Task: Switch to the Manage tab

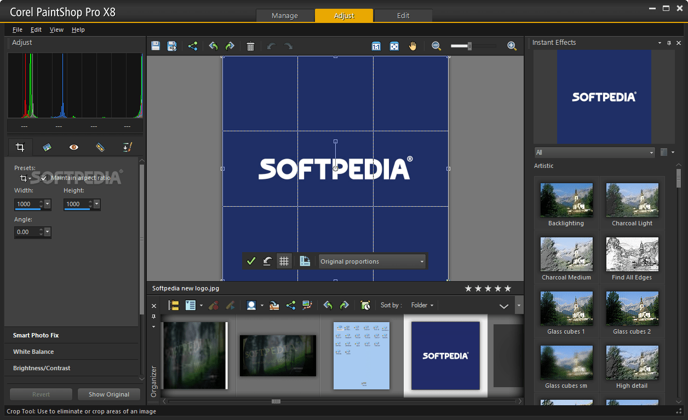Action: click(285, 16)
